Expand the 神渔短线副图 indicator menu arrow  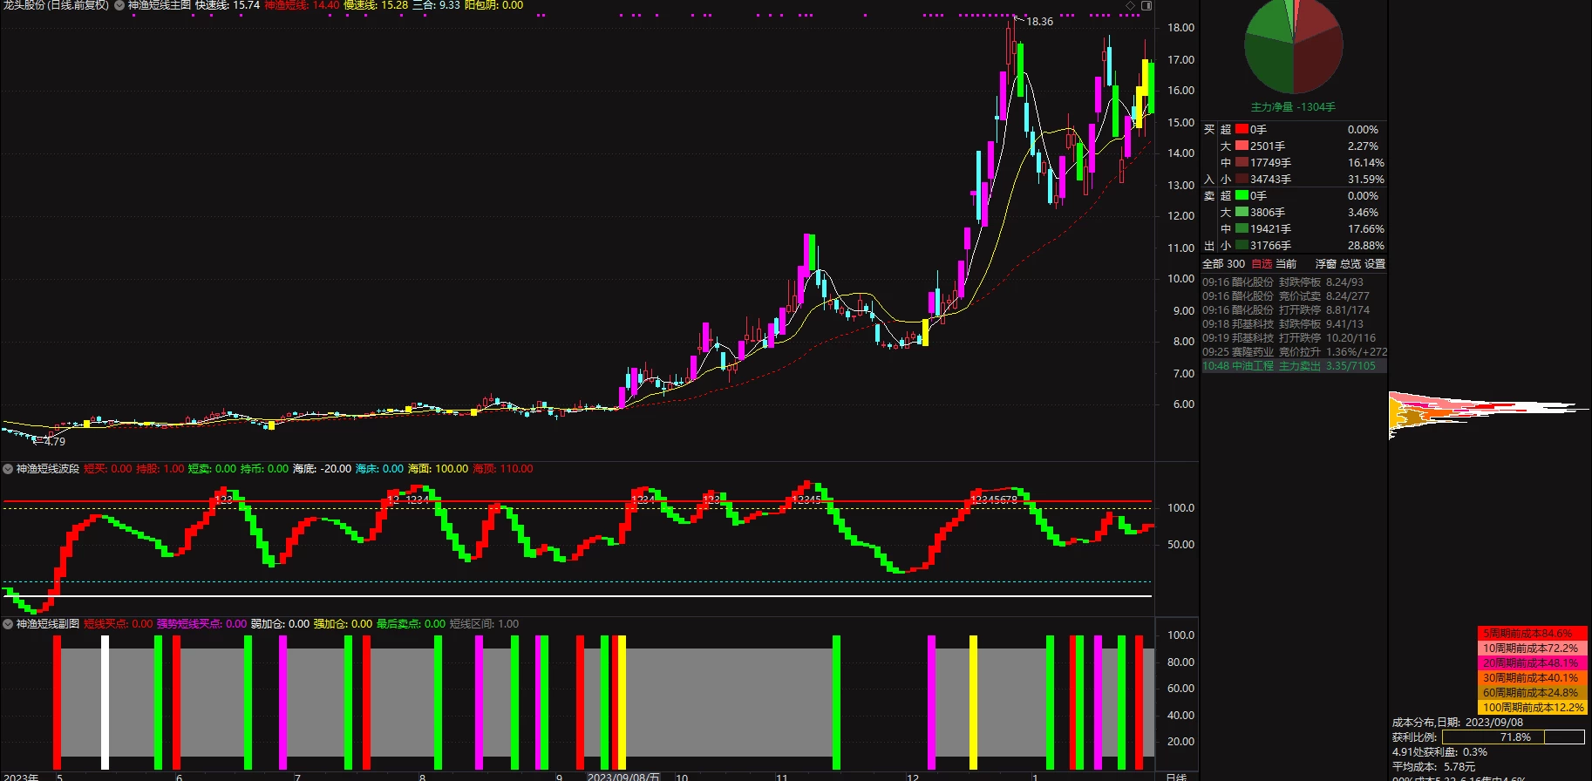[8, 624]
